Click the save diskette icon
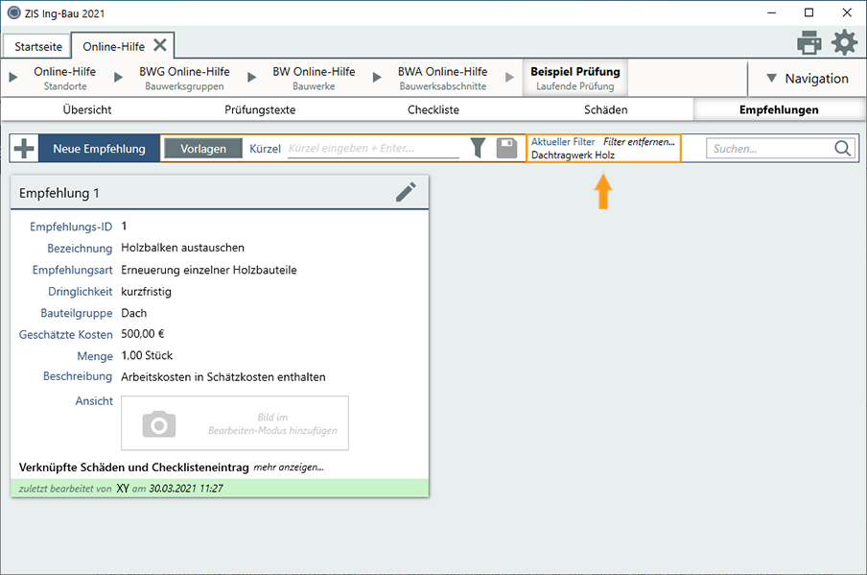 (x=507, y=148)
